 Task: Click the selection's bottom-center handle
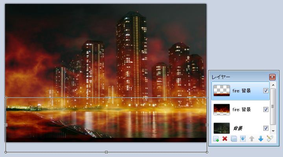106,152
